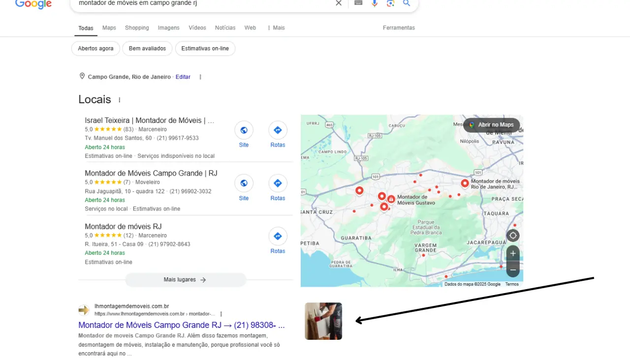Image resolution: width=630 pixels, height=358 pixels.
Task: Click the Campo Grande, Rio de Janeiro location text
Action: 129,77
